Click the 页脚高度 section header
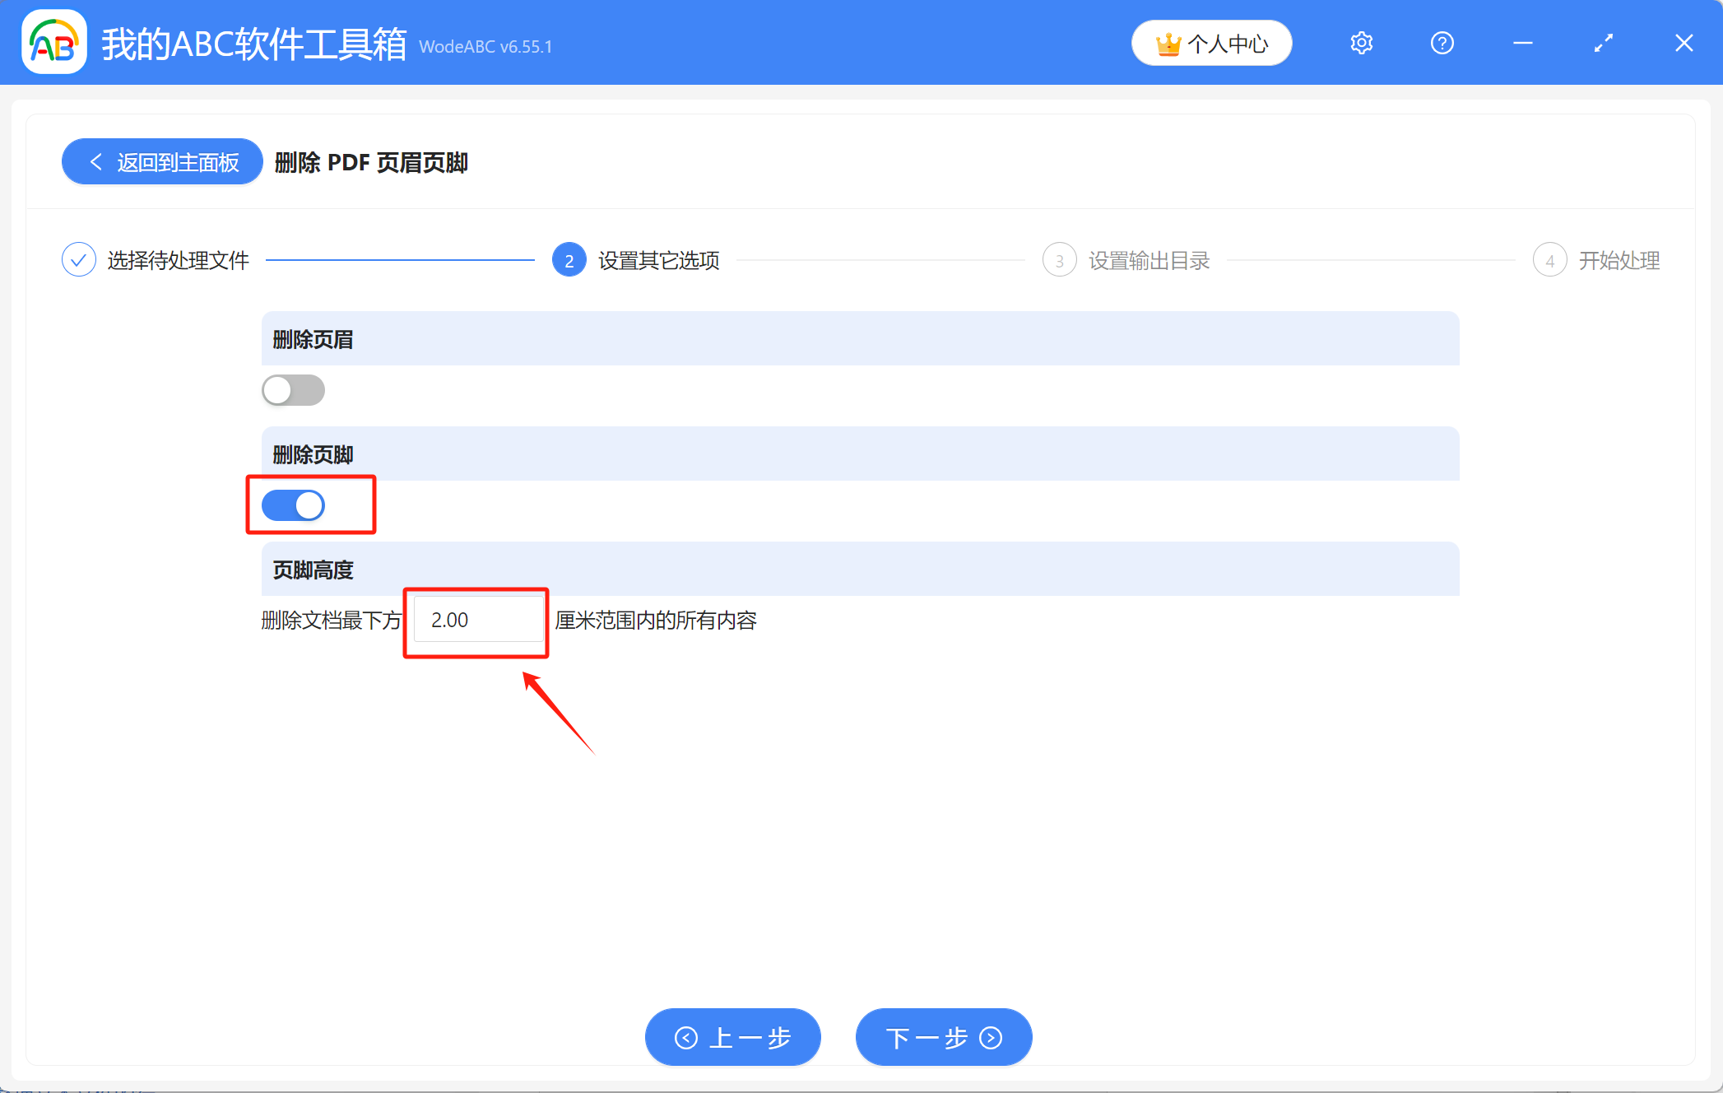The image size is (1723, 1093). (x=313, y=569)
